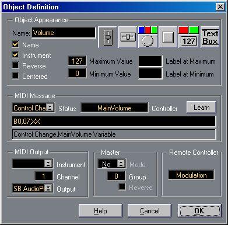
Task: Close the Object Definition dialog
Action: pos(220,7)
